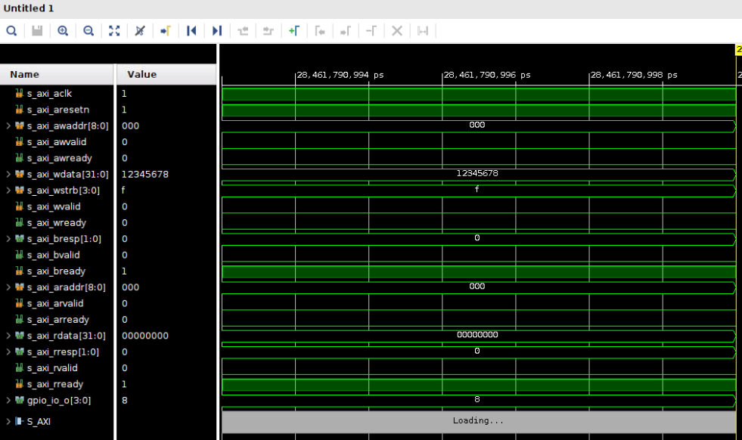Select the s_axi_wready signal
Viewport: 742px width, 440px height.
point(56,223)
